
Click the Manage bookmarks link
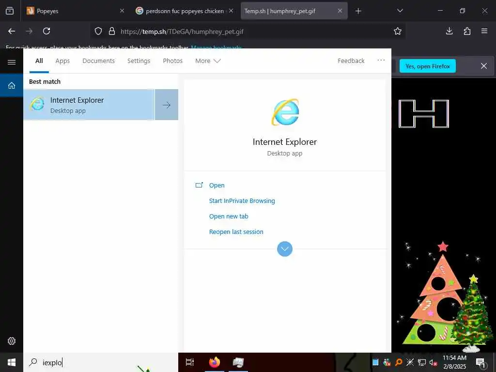point(217,47)
